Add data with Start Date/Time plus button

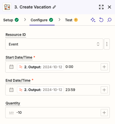coord(104,67)
